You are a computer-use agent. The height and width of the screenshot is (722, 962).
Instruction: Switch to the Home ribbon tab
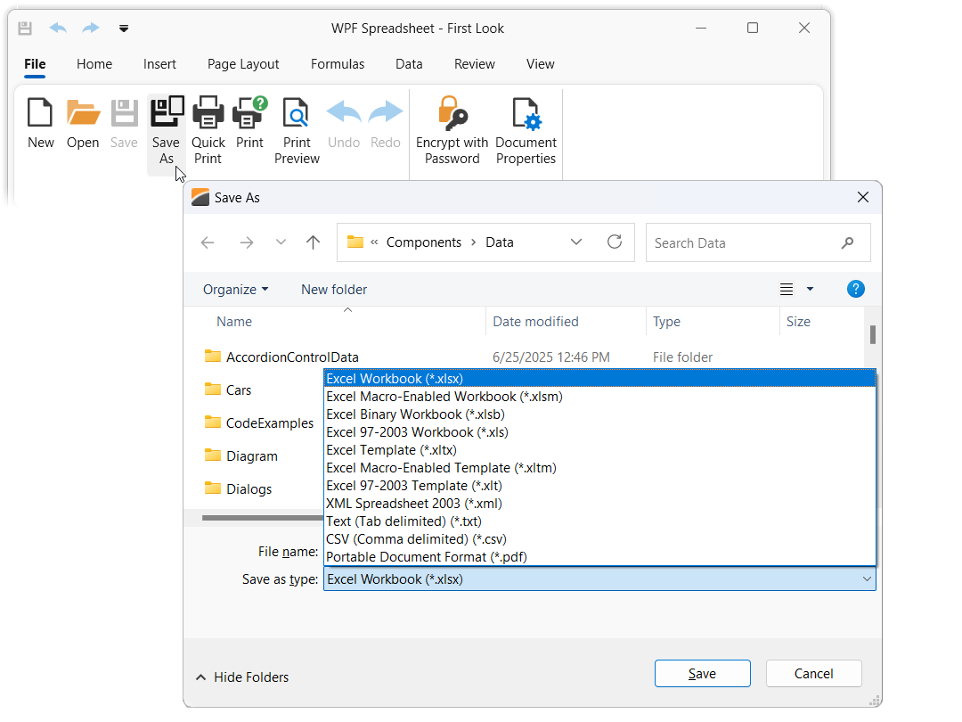click(x=94, y=64)
